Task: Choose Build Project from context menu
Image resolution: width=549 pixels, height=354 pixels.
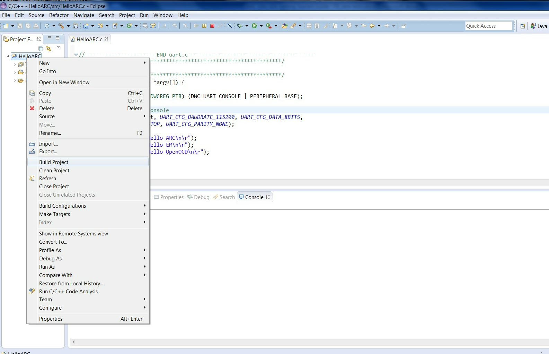Action: pyautogui.click(x=88, y=162)
